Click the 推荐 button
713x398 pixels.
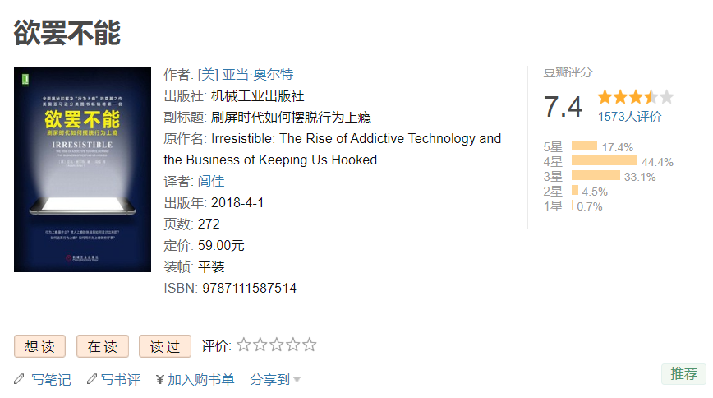point(683,374)
